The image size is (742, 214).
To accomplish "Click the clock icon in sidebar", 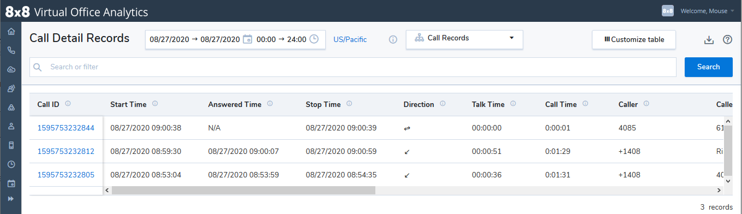I will pos(10,164).
